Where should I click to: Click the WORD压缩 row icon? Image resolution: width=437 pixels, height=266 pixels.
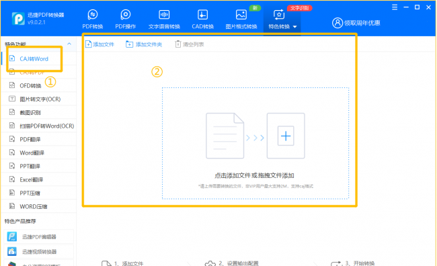12,206
